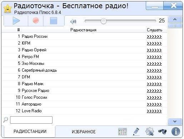The width and height of the screenshot is (184, 139).
Task: Select the Радио Орфей station name
Action: (34, 50)
